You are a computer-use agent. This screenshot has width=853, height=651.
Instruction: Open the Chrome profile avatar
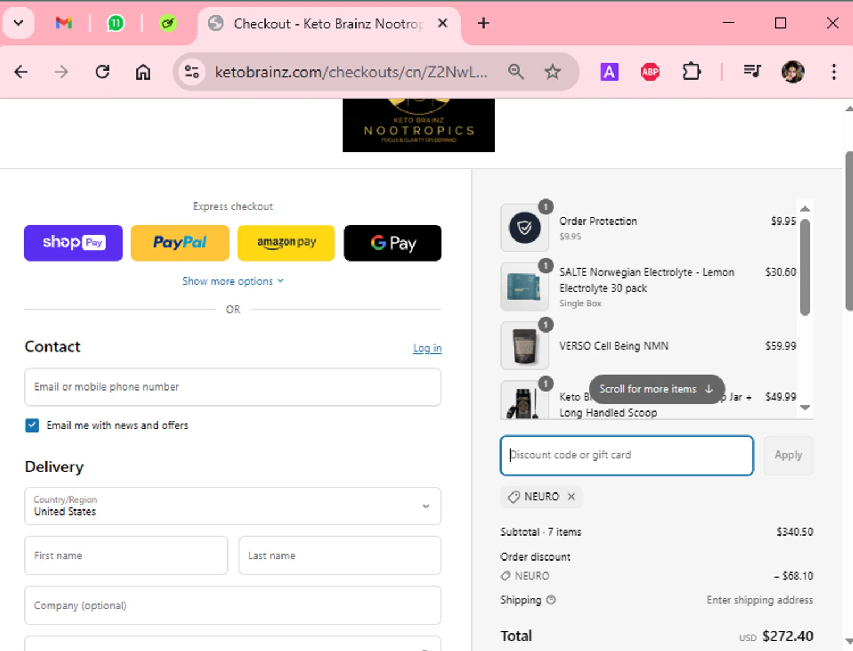[x=793, y=72]
